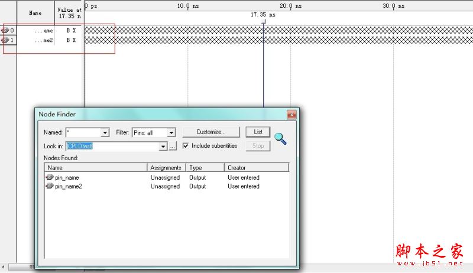This screenshot has width=473, height=273.
Task: Click the waveform Name column header
Action: pos(35,13)
